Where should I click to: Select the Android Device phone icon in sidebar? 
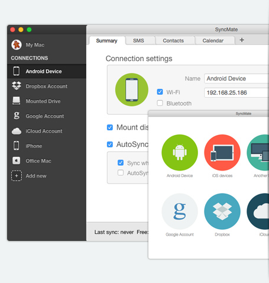(x=17, y=71)
